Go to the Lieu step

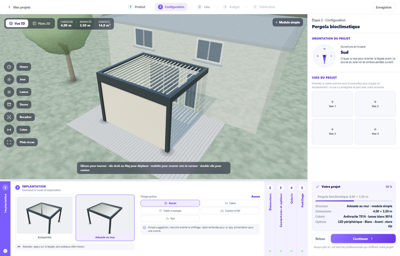click(204, 7)
